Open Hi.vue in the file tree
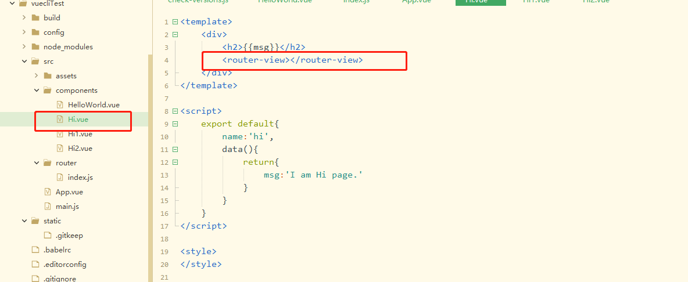688x282 pixels. [78, 119]
